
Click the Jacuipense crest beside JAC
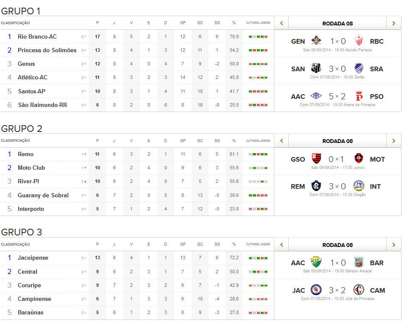point(317,290)
